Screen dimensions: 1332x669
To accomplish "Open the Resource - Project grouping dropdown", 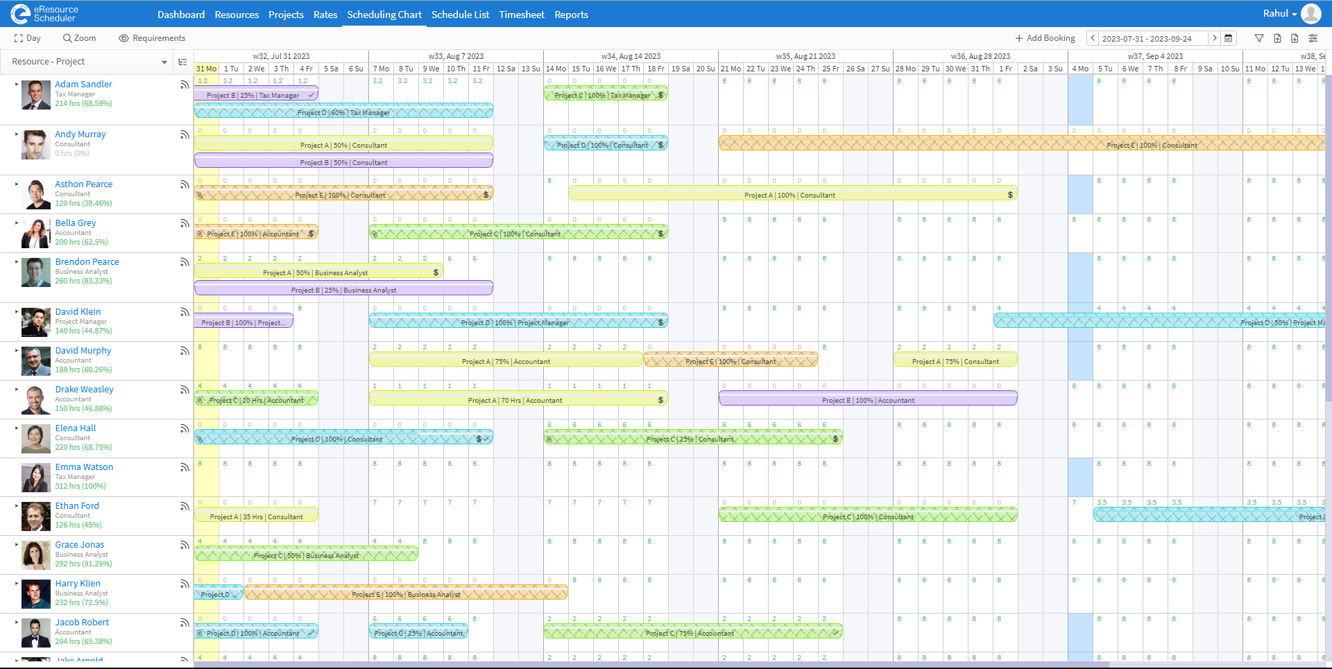I will (x=89, y=62).
